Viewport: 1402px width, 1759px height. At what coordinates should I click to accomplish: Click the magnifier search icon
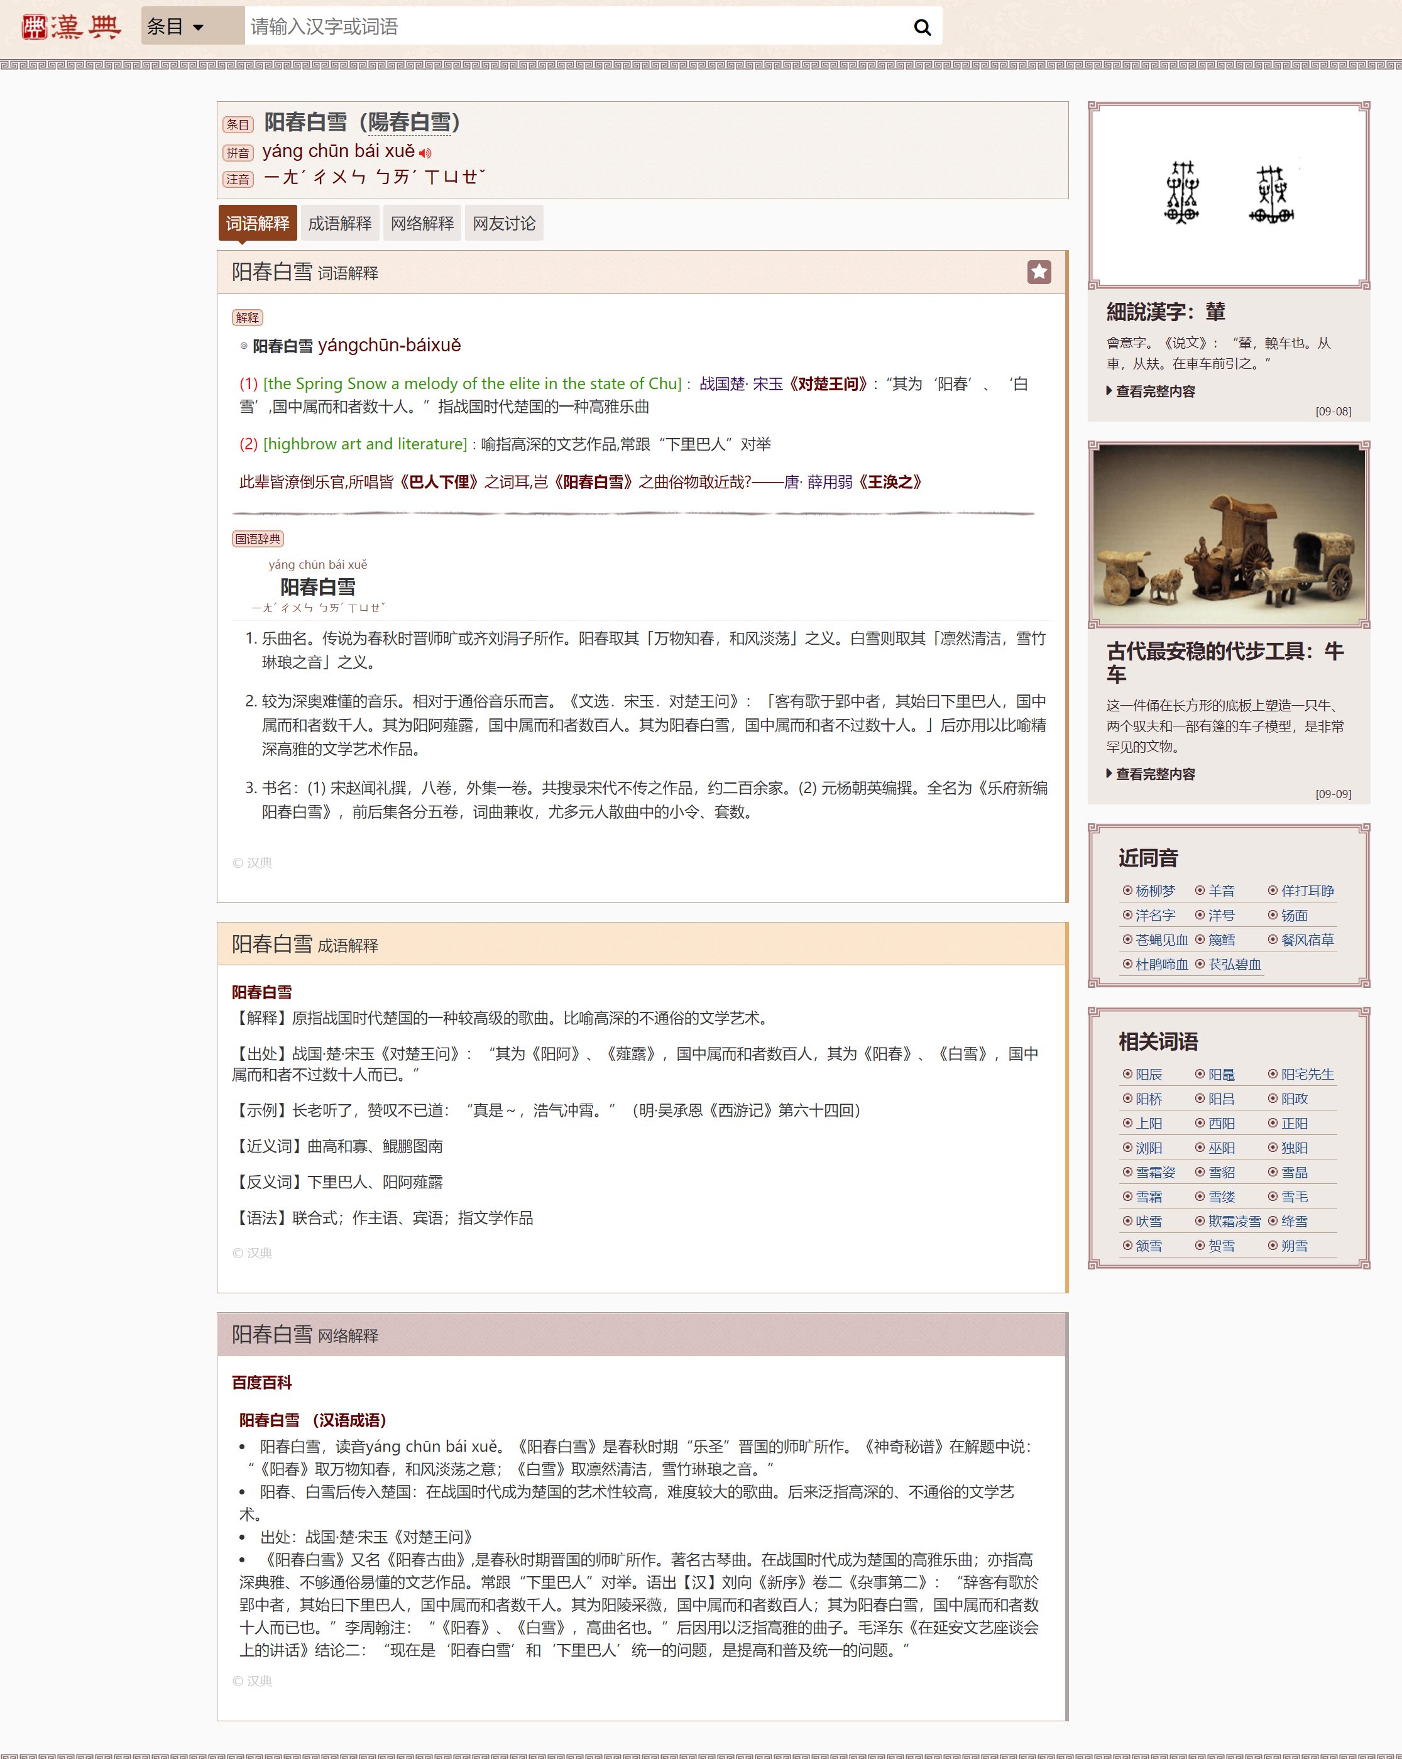click(922, 27)
